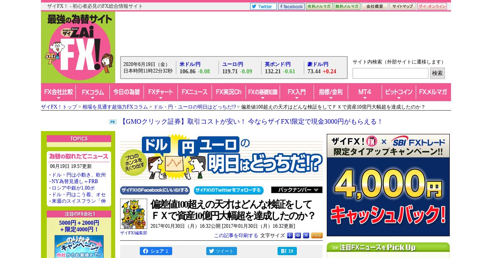The image size is (492, 258).
Task: Open the のりかえキャンペーン sidebar banner
Action: pyautogui.click(x=79, y=247)
